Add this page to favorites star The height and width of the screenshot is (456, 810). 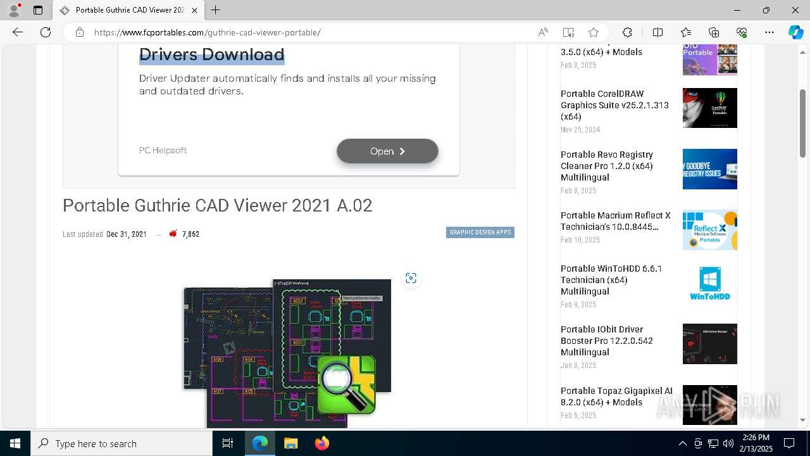tap(594, 32)
